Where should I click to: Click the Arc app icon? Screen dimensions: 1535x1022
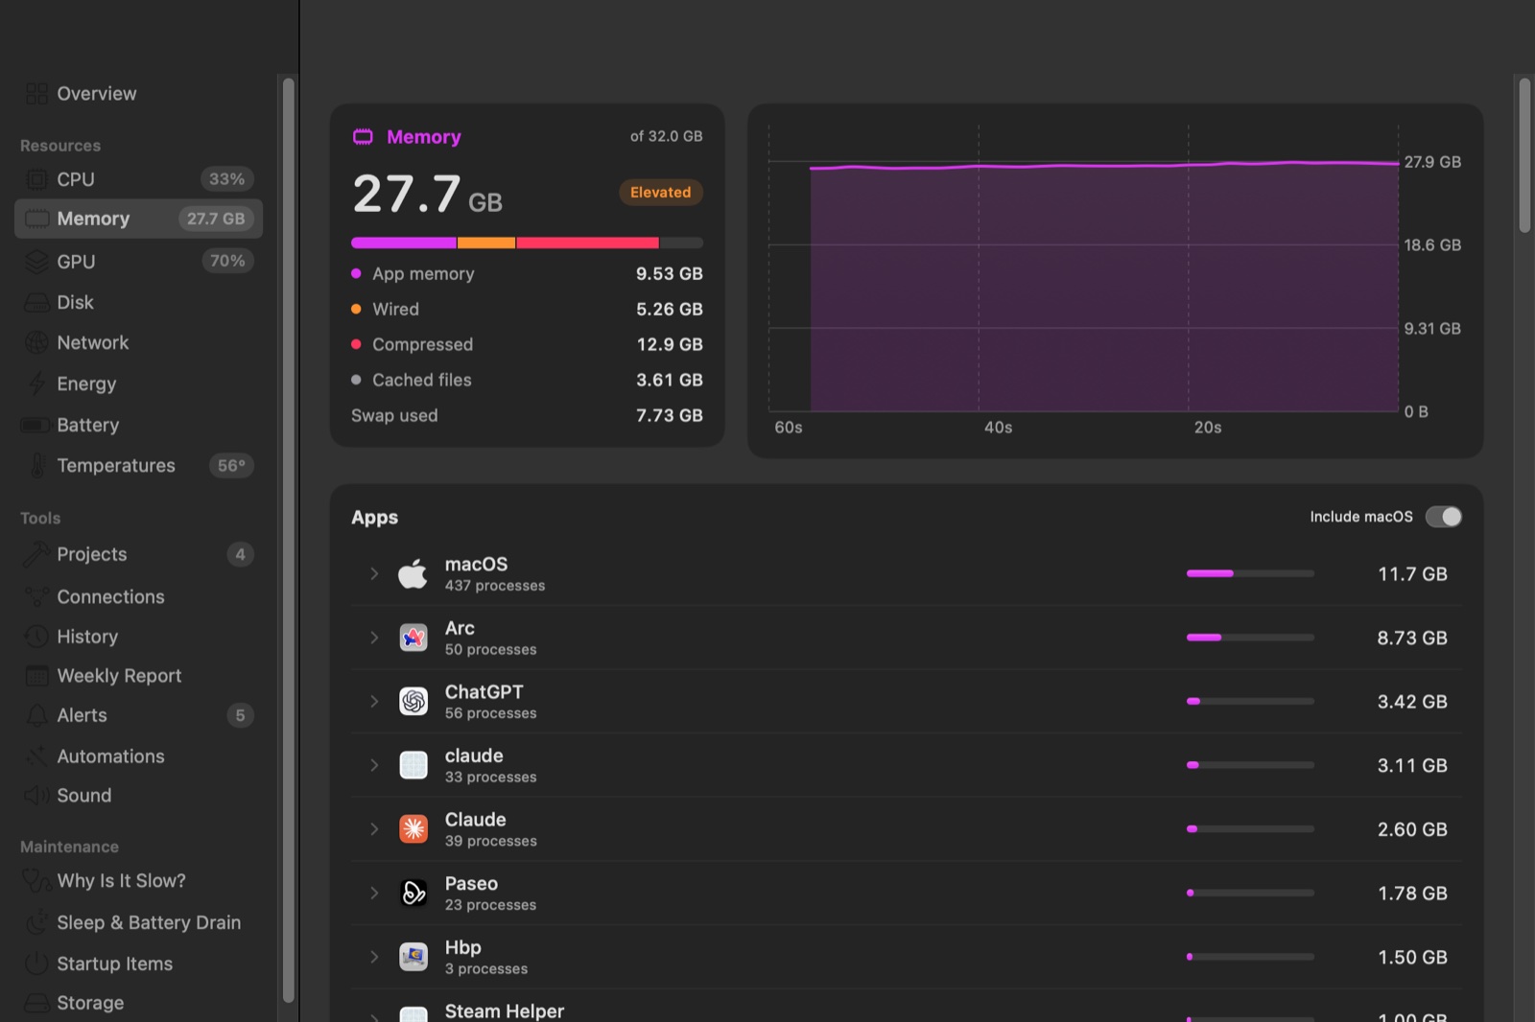pos(413,638)
